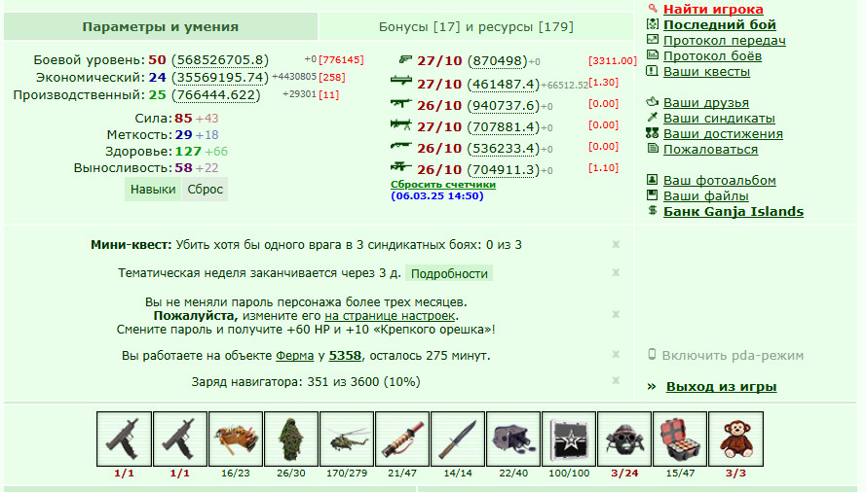This screenshot has width=866, height=492.
Task: Click the icon beside Пожаловаться
Action: (x=653, y=148)
